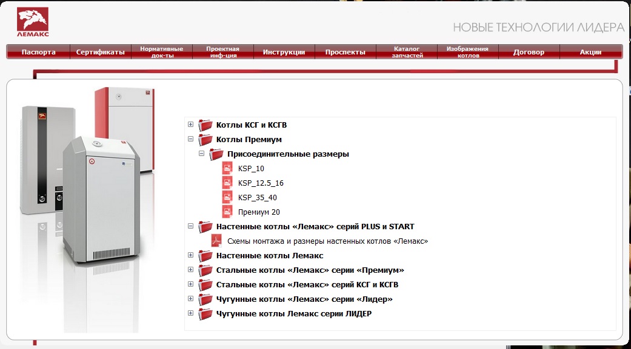This screenshot has height=349, width=631.
Task: Click the boilers product image
Action: tap(87, 209)
